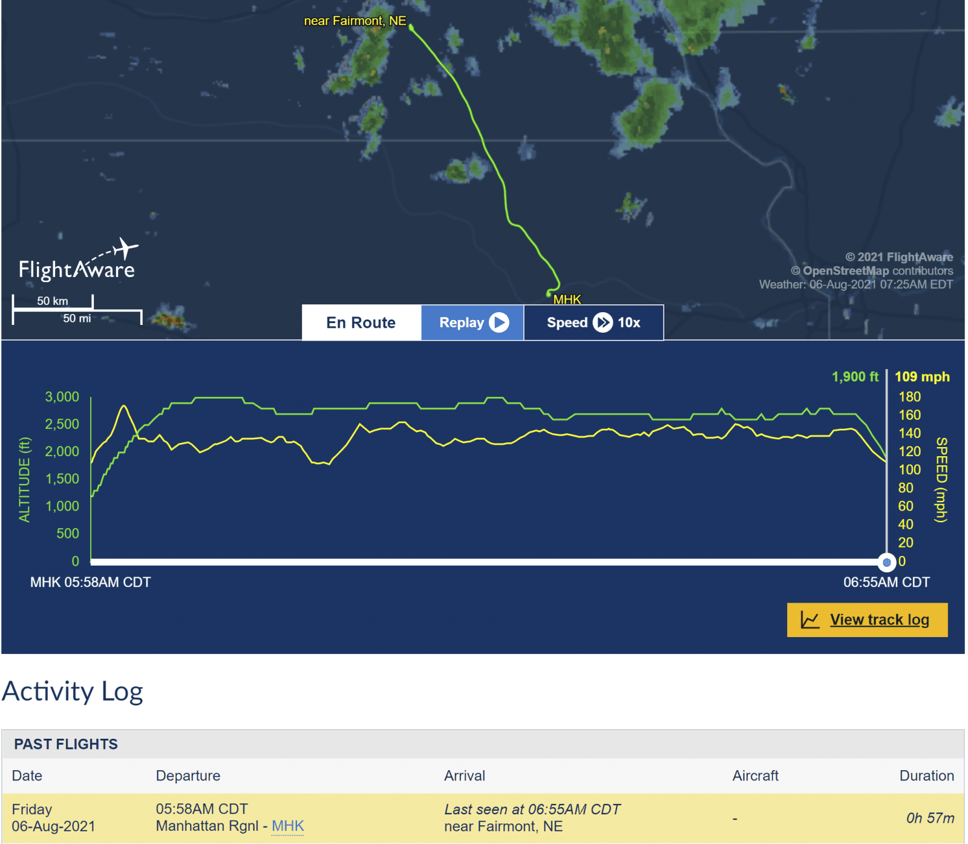968x844 pixels.
Task: Click the fast-forward icon beside Speed
Action: [603, 322]
